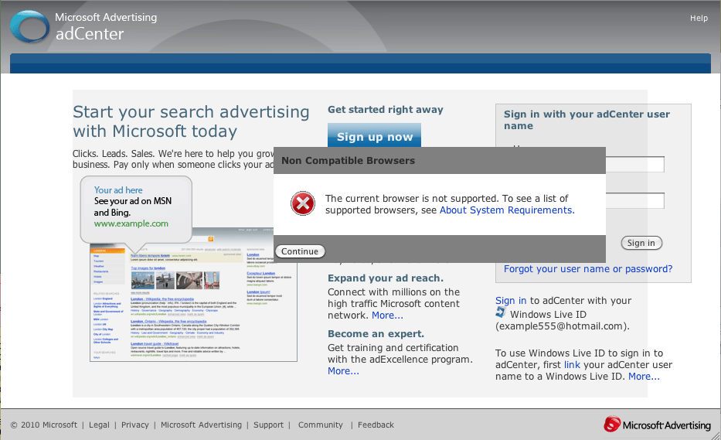This screenshot has height=440, width=721.
Task: Open Forgot your user name or password
Action: pos(587,269)
